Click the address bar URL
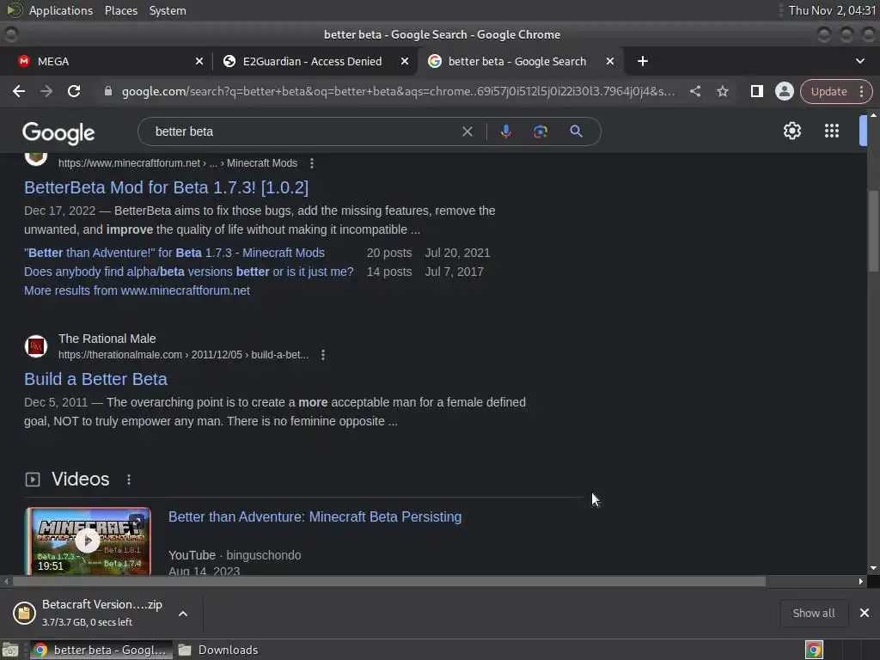Viewport: 880px width, 660px height. pyautogui.click(x=399, y=91)
